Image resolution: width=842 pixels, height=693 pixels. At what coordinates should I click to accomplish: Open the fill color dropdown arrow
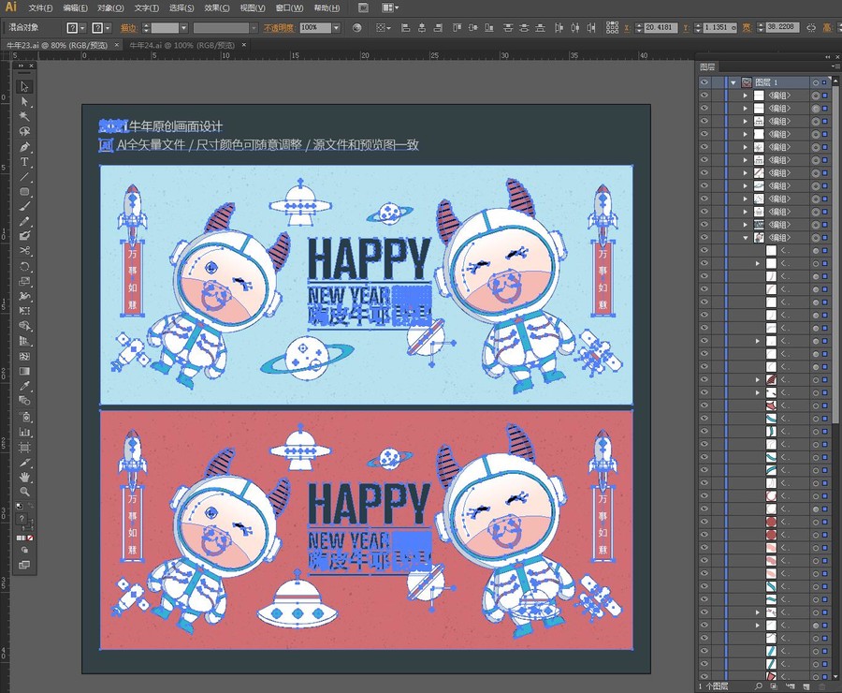[82, 27]
